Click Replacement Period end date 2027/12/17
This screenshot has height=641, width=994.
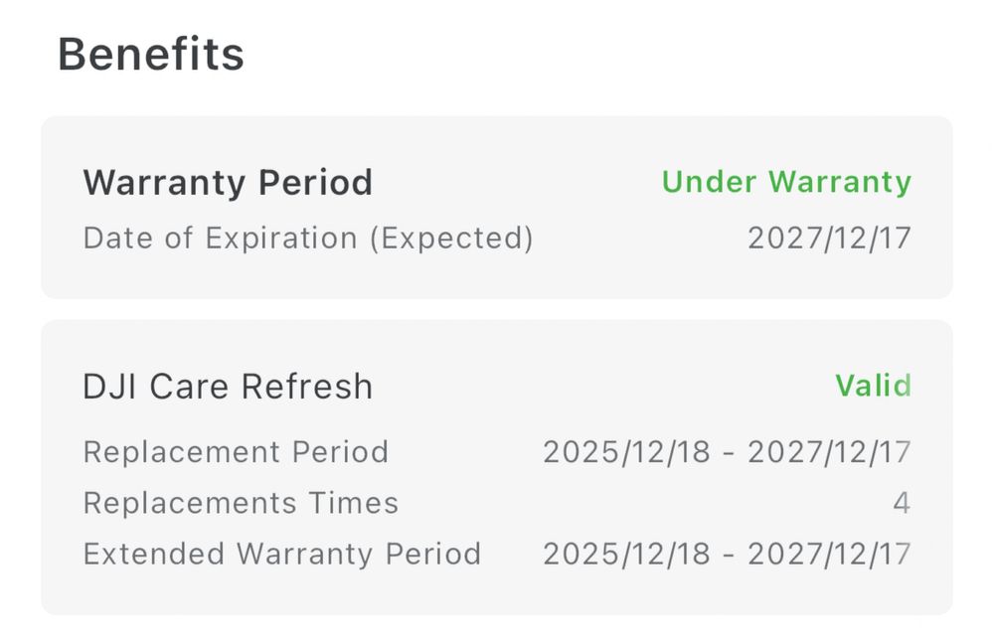pyautogui.click(x=829, y=452)
